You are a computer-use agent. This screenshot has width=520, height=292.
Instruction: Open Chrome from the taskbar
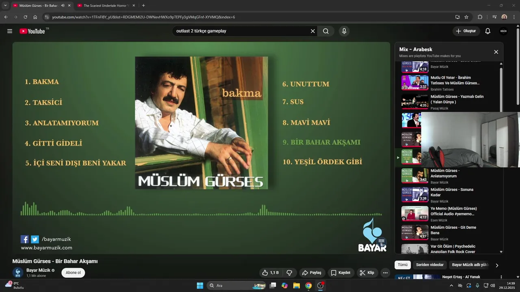pos(308,286)
